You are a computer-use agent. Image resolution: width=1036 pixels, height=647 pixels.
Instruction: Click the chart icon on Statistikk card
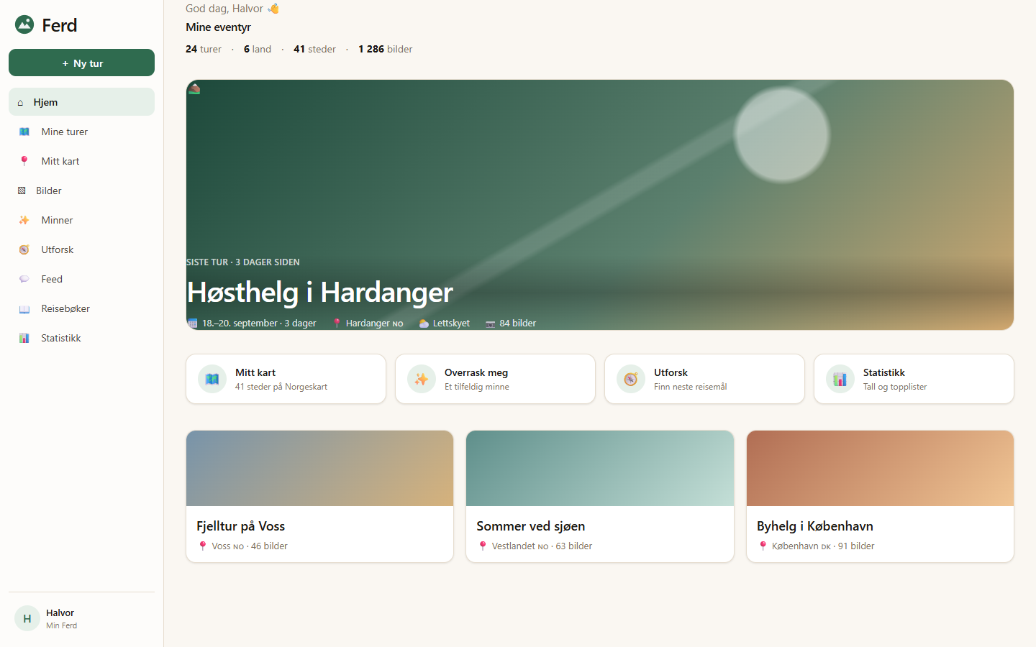click(x=840, y=379)
